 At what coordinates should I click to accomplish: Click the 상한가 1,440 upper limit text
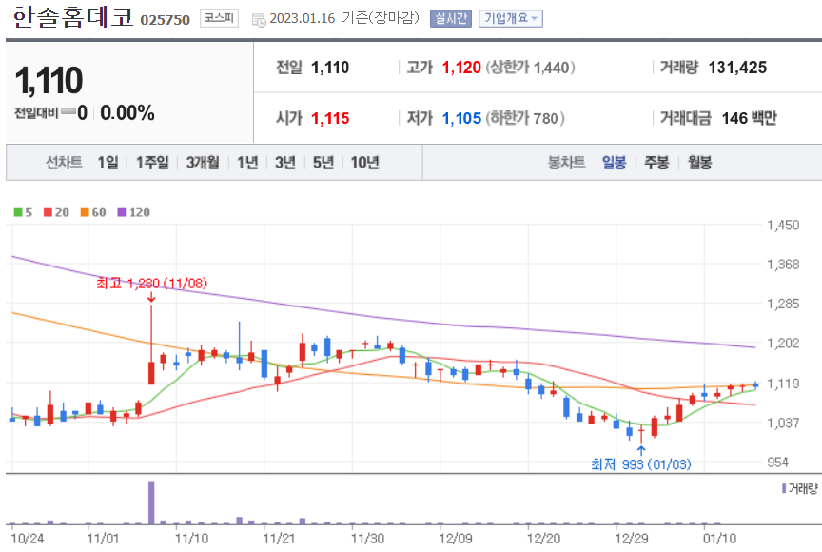[x=530, y=68]
